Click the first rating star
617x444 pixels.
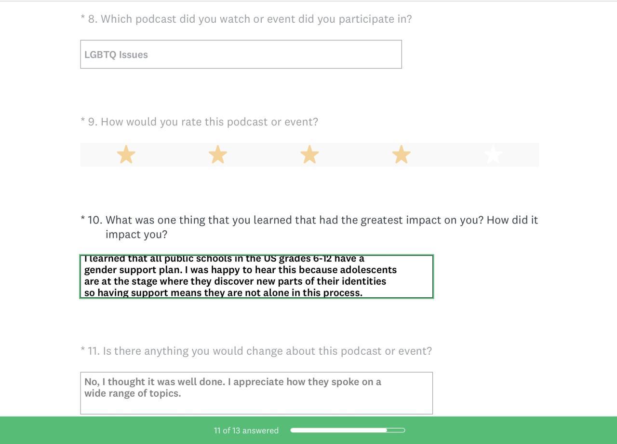126,155
